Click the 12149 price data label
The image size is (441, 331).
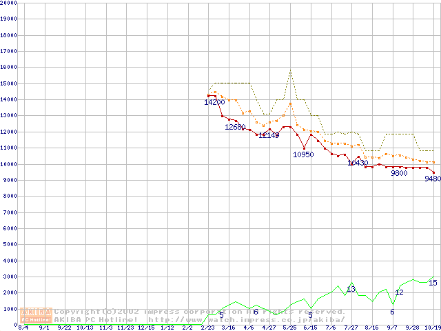pyautogui.click(x=268, y=135)
